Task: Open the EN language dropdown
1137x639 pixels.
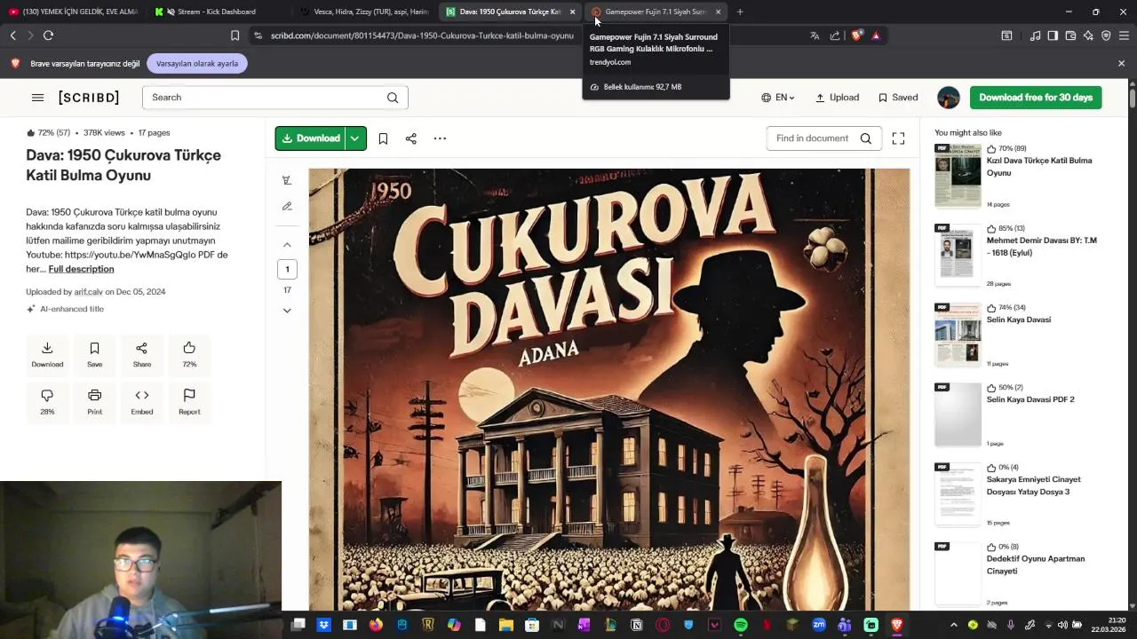Action: click(x=778, y=98)
